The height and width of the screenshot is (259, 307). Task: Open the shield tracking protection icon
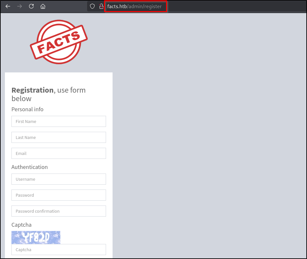(92, 7)
